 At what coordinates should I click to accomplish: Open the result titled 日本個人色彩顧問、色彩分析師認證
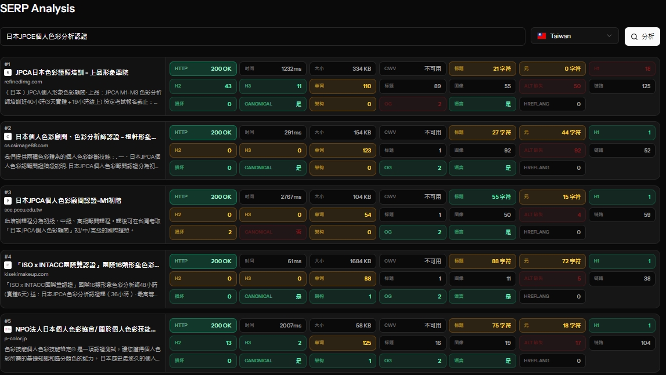[x=86, y=137]
